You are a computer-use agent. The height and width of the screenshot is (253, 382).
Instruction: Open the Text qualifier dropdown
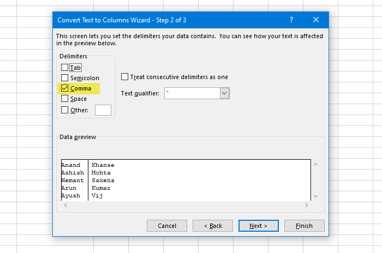pyautogui.click(x=224, y=93)
